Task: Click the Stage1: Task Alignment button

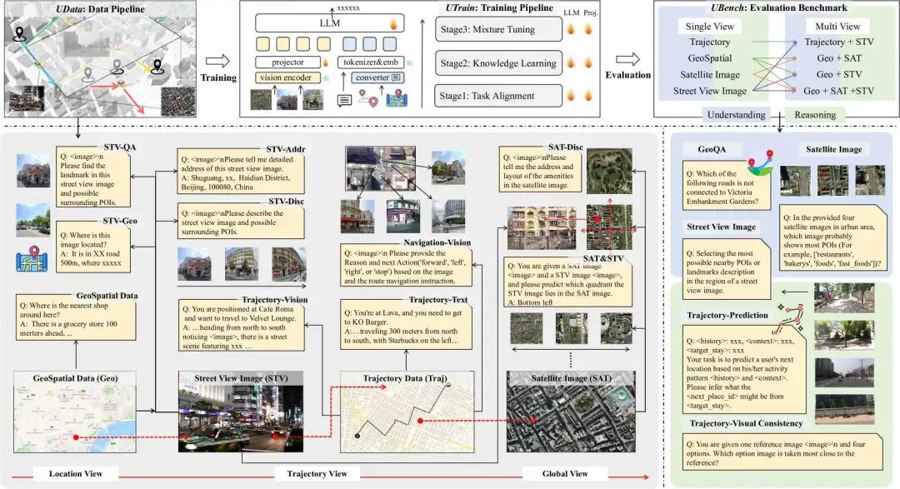Action: [x=499, y=95]
